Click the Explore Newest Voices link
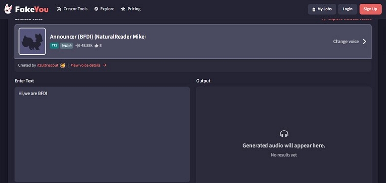The image size is (386, 183). [347, 19]
